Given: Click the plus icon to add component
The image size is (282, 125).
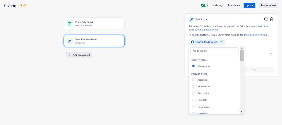Looking at the screenshot, I should pos(70,55).
